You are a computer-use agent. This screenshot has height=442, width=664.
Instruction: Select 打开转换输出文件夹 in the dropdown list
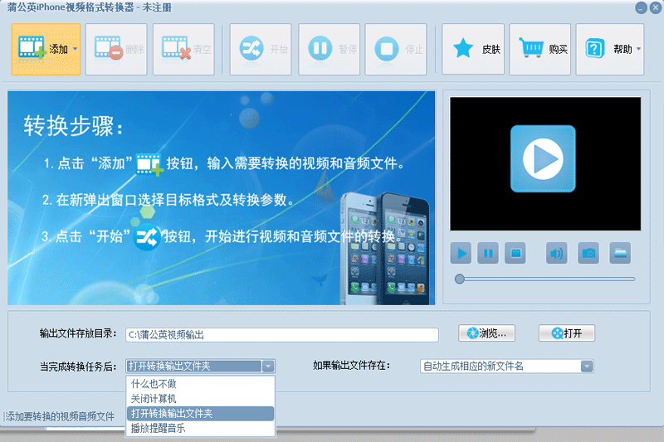pos(200,413)
